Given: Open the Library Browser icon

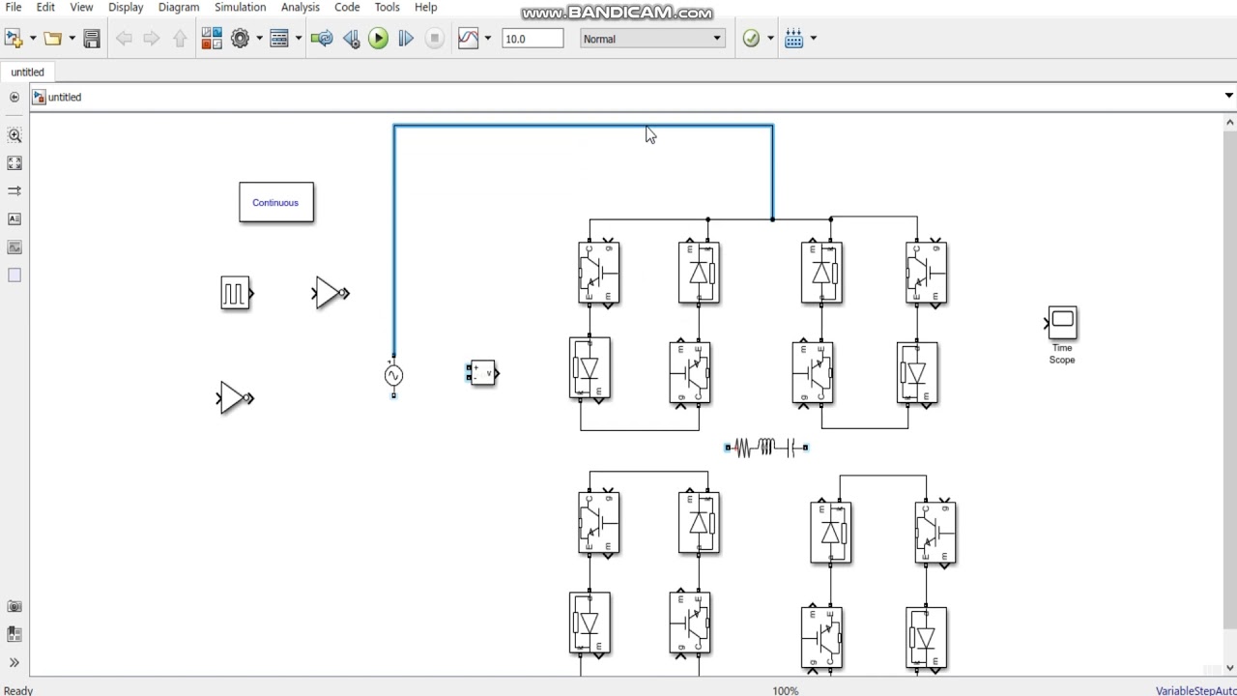Looking at the screenshot, I should point(212,39).
